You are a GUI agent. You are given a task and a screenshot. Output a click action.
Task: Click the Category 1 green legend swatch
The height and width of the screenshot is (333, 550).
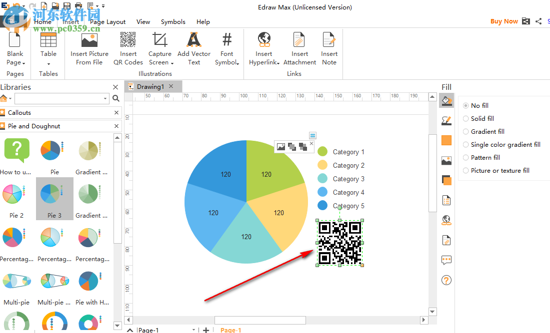point(322,152)
